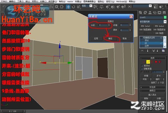Toggle show end result icon below stack
This screenshot has height=113, width=168.
click(x=148, y=51)
